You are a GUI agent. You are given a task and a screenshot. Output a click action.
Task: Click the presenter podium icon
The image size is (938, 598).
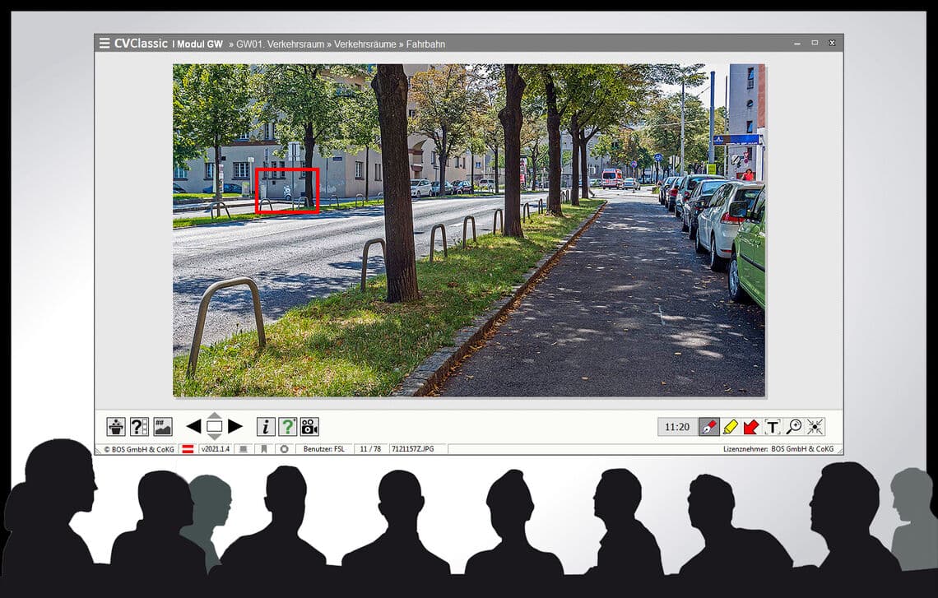(x=116, y=426)
